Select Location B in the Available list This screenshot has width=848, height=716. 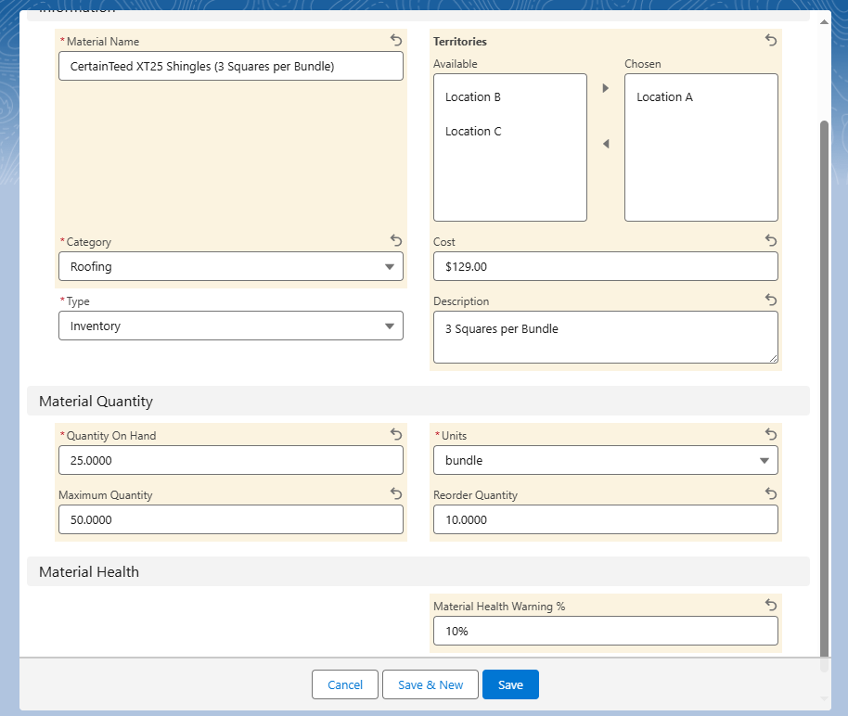click(x=473, y=96)
